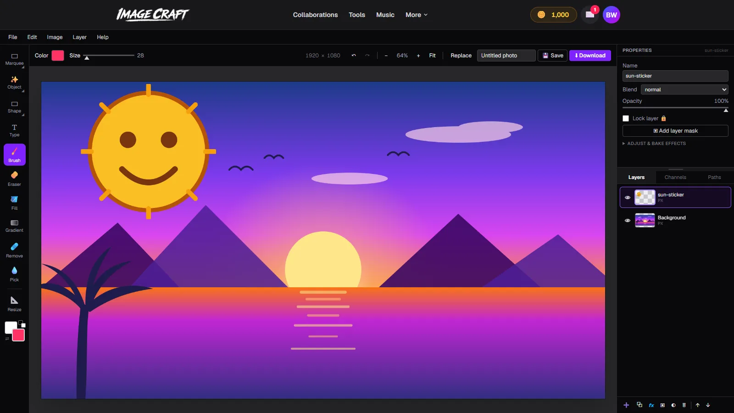The height and width of the screenshot is (413, 734).
Task: Click the adjustment half-circle icon
Action: [x=673, y=405]
